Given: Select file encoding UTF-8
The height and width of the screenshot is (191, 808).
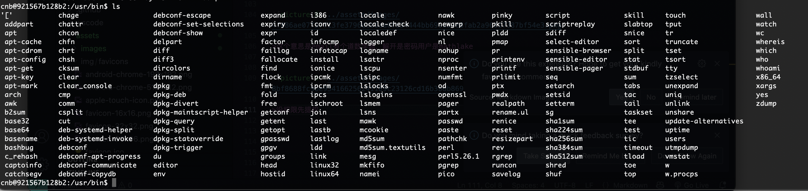Looking at the screenshot, I should 565,185.
